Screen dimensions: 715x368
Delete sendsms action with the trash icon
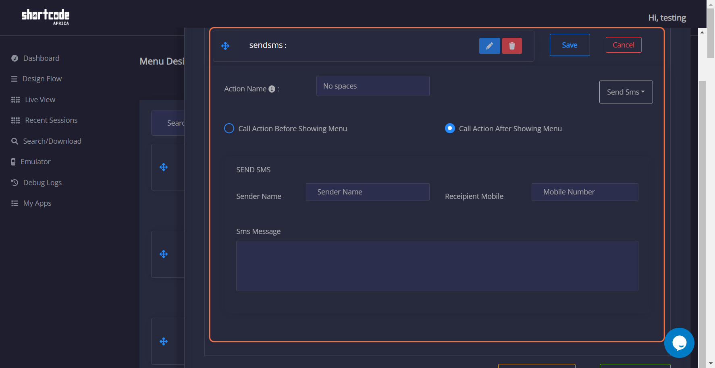(x=512, y=46)
